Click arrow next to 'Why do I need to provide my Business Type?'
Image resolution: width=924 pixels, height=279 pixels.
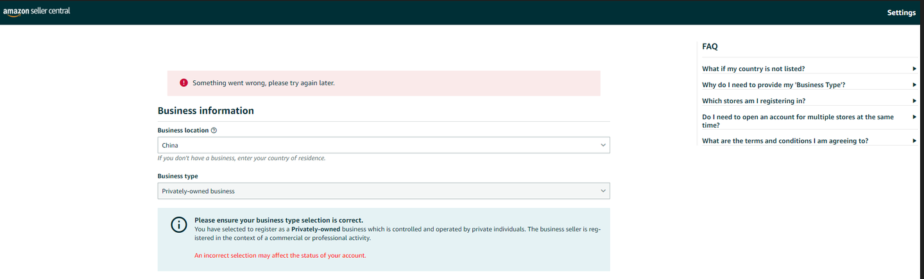tap(914, 85)
